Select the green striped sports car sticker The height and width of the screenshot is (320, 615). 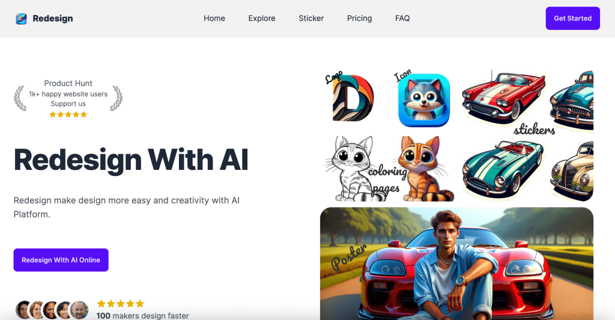[x=504, y=169]
